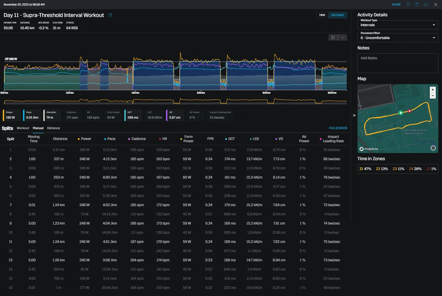The image size is (442, 296).
Task: Open the Workout Type dropdown
Action: [x=397, y=25]
